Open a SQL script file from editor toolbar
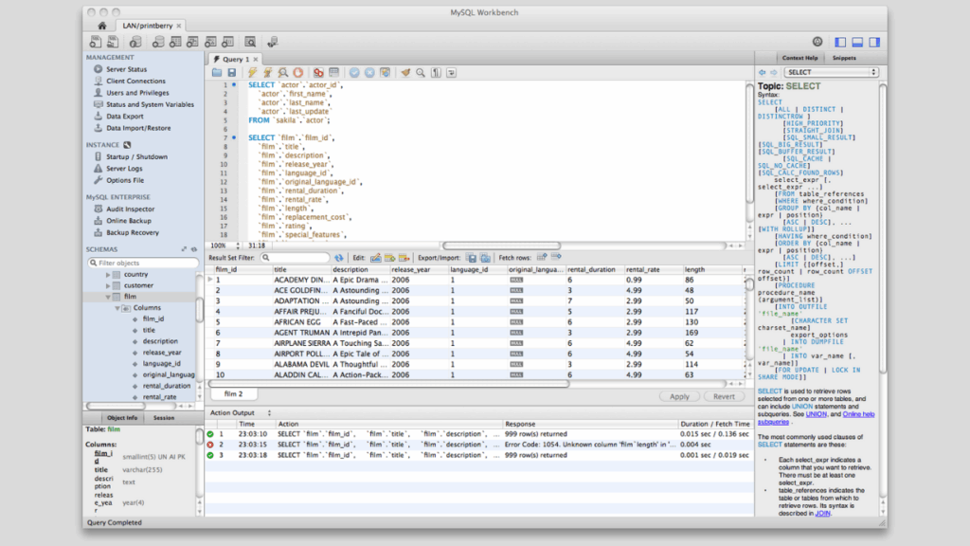This screenshot has width=970, height=546. [217, 72]
